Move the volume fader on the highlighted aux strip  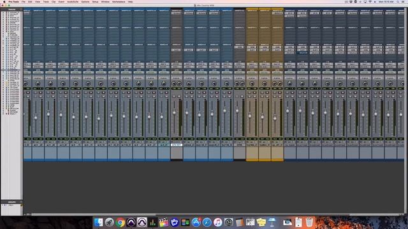(174, 113)
